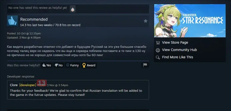Screen dimensions: 231x111
Task: Select Find More Like This
Action: click(178, 57)
